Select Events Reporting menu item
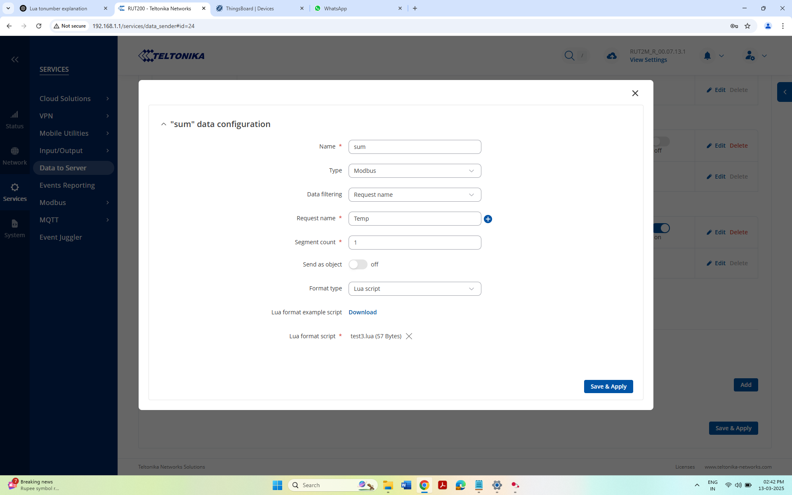 (67, 185)
